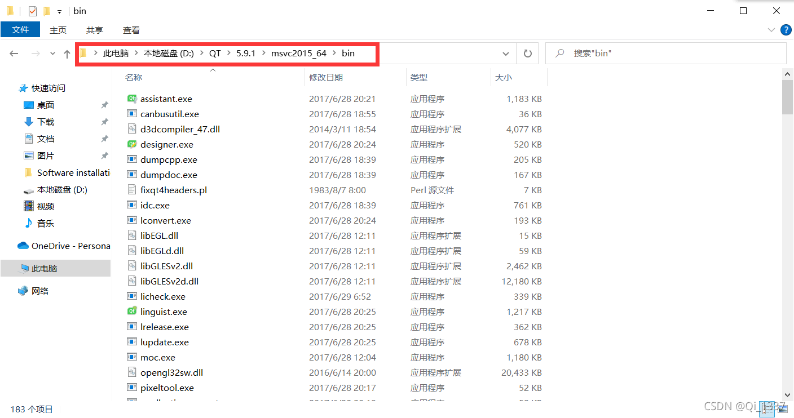794x418 pixels.
Task: Click the Desktop icon in Quick access
Action: (x=29, y=105)
